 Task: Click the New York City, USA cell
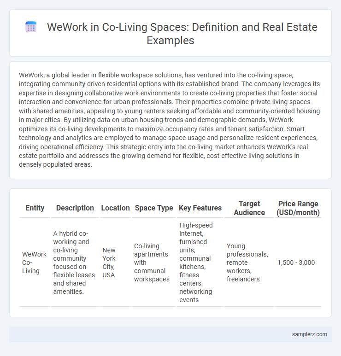115,263
